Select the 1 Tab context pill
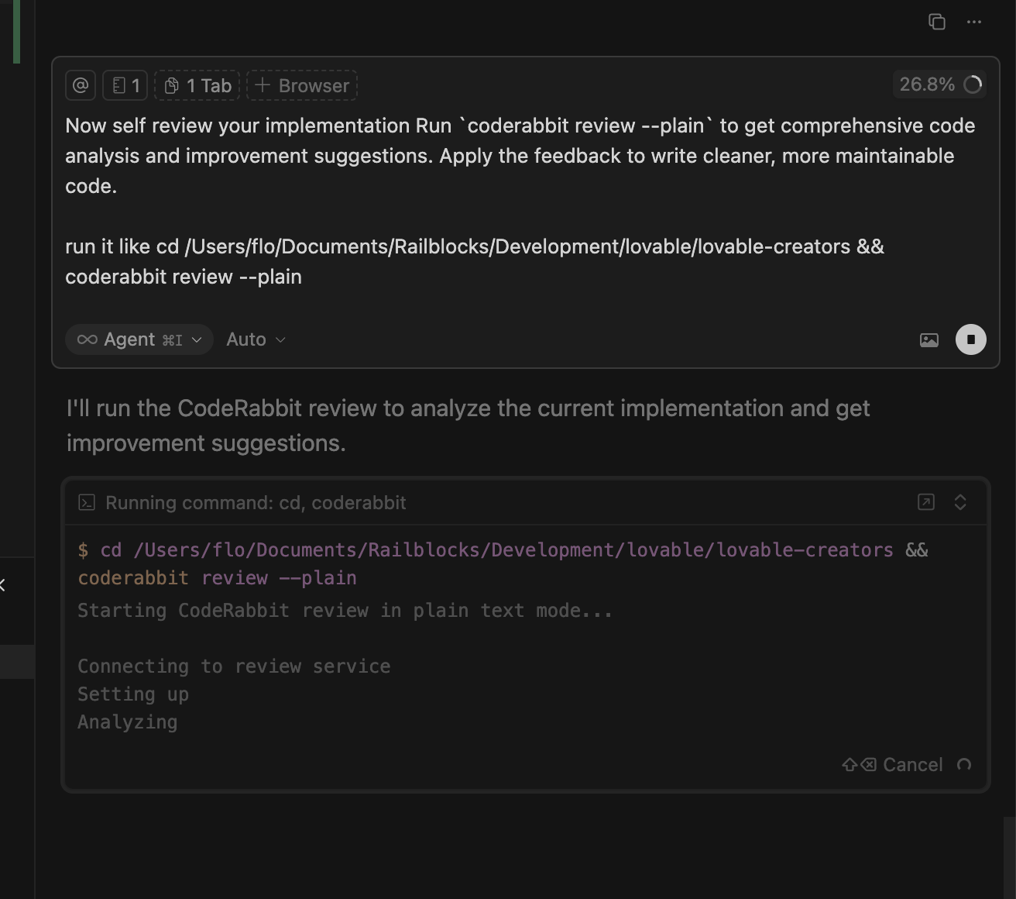Image resolution: width=1016 pixels, height=899 pixels. coord(197,85)
